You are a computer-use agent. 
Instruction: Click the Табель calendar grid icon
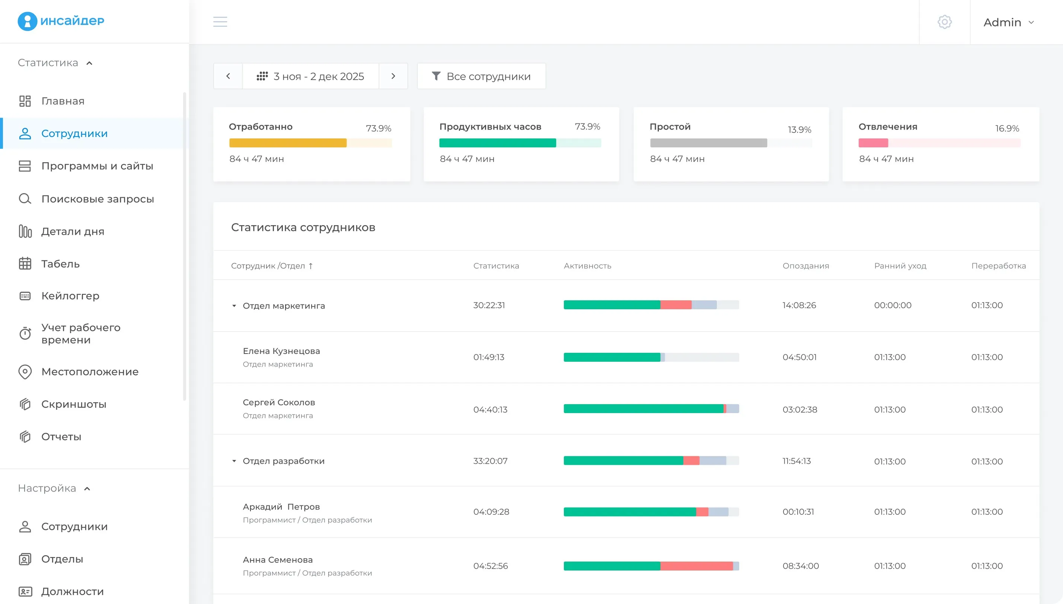[x=25, y=263]
